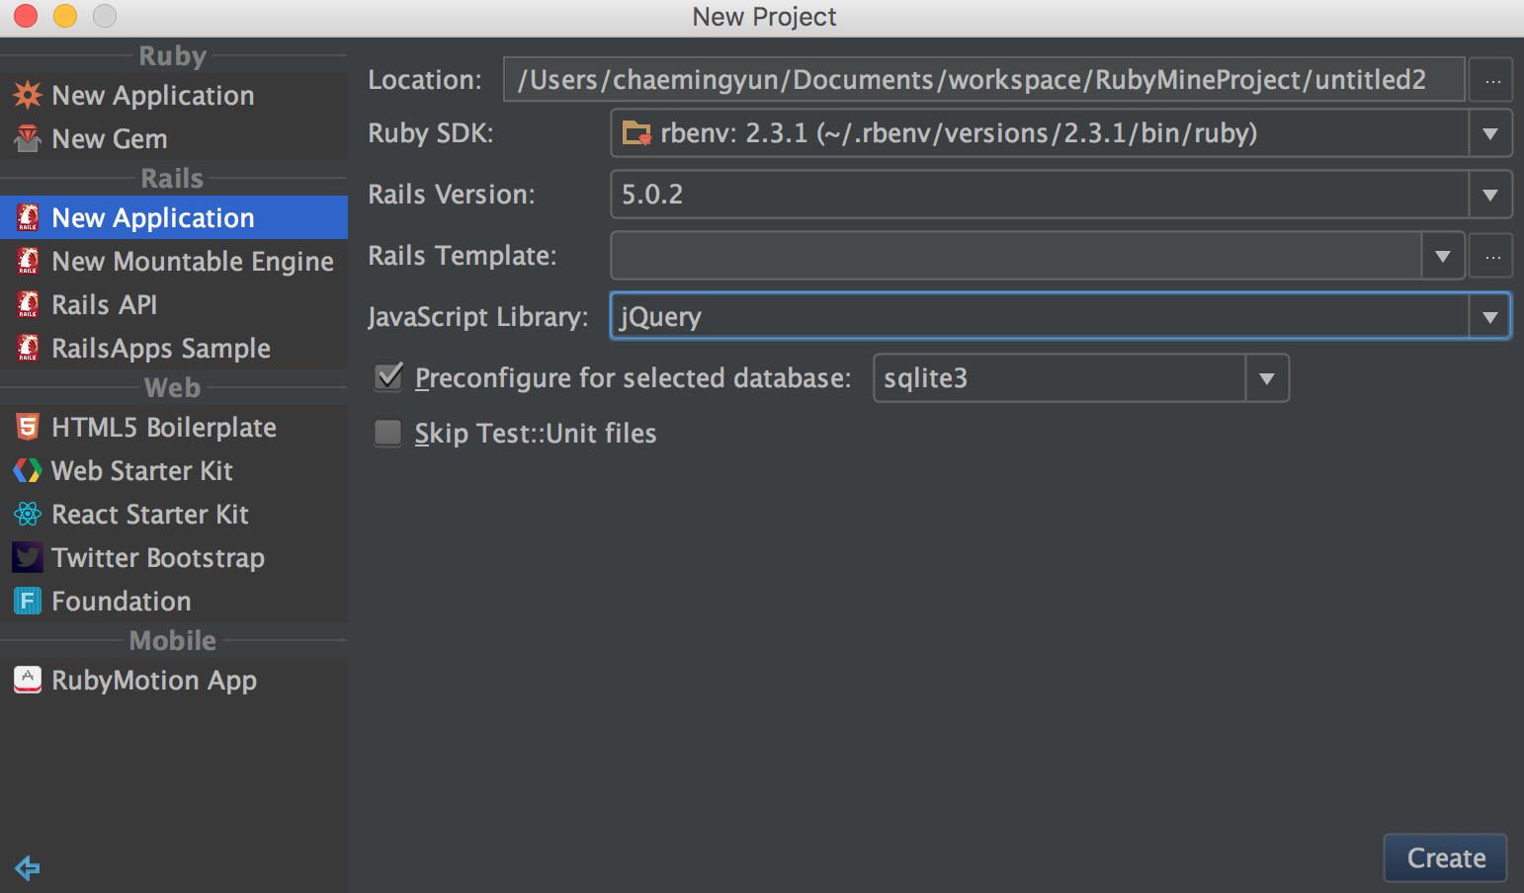Minimize the New Project window

click(65, 16)
